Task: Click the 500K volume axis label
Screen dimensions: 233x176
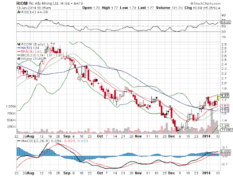Action: [x=12, y=120]
